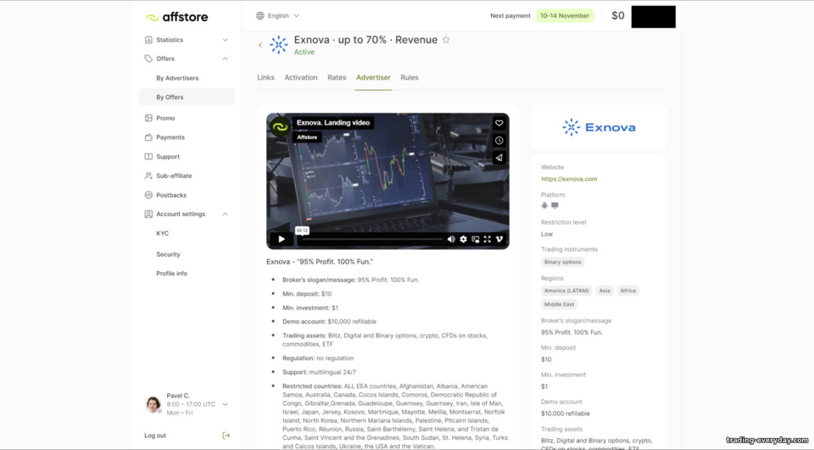Click the $0 balance amount
The height and width of the screenshot is (450, 814).
618,15
